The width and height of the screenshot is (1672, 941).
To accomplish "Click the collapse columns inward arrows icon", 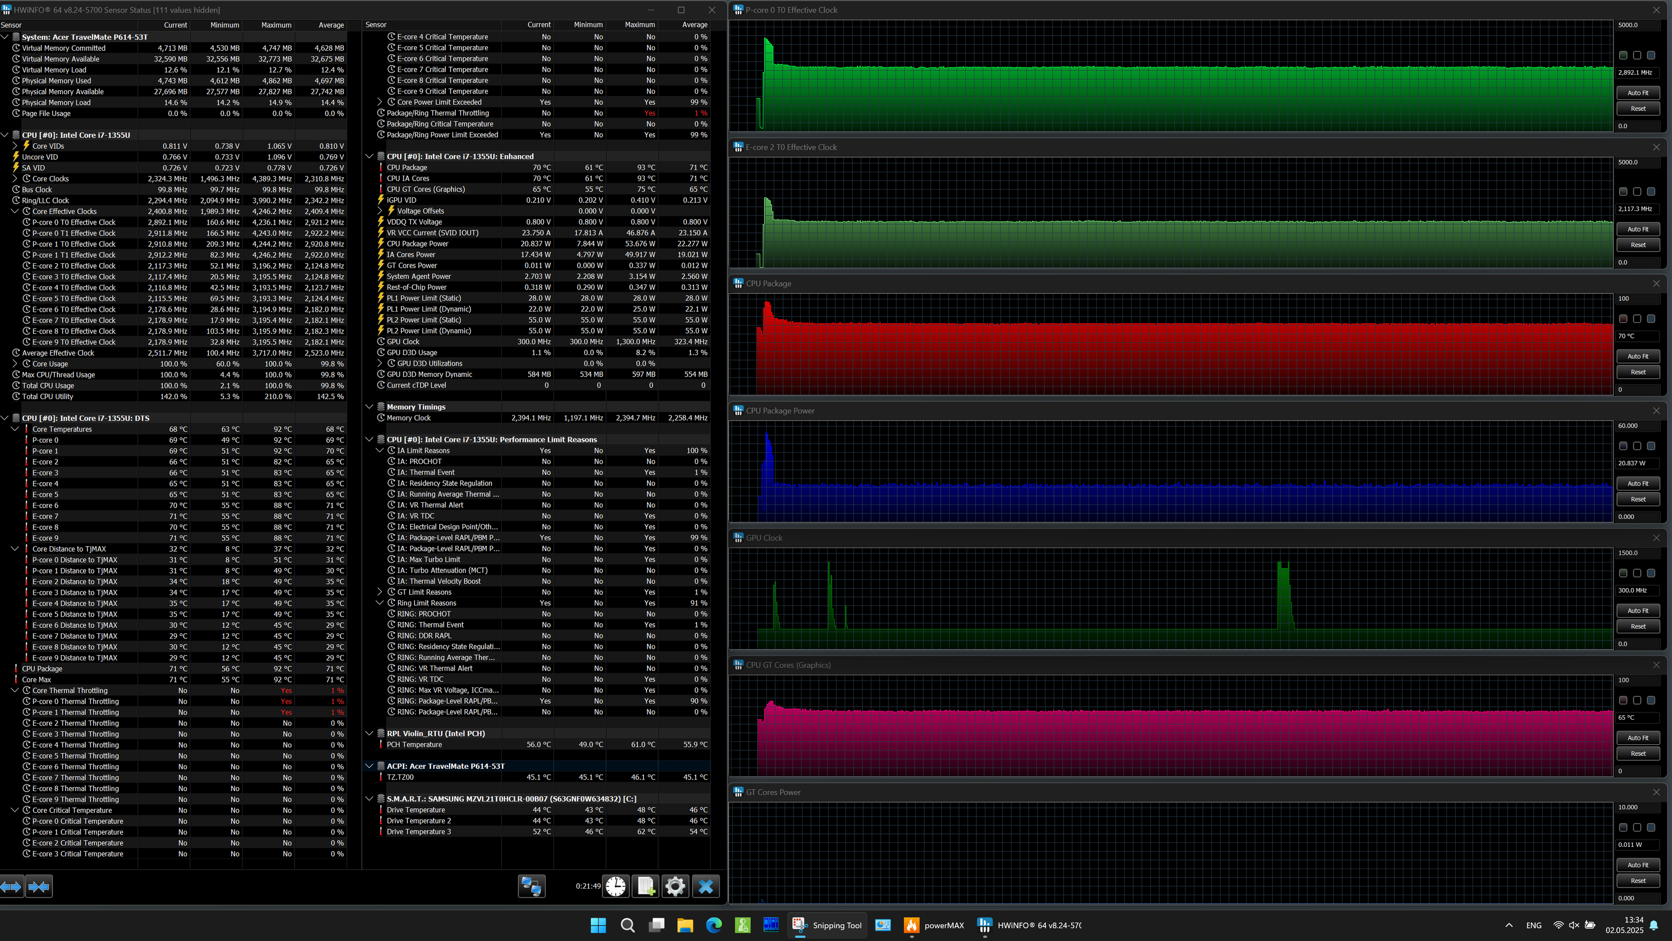I will [39, 886].
